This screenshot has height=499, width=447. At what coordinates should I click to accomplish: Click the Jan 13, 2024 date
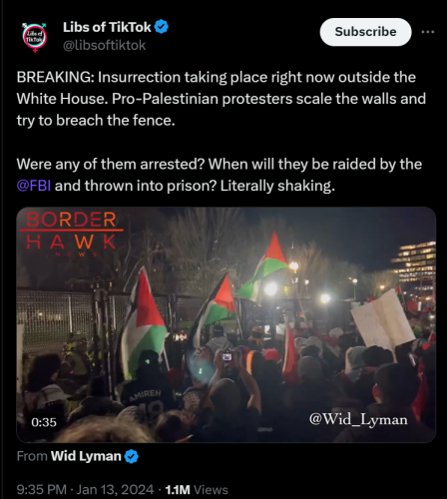pos(115,490)
